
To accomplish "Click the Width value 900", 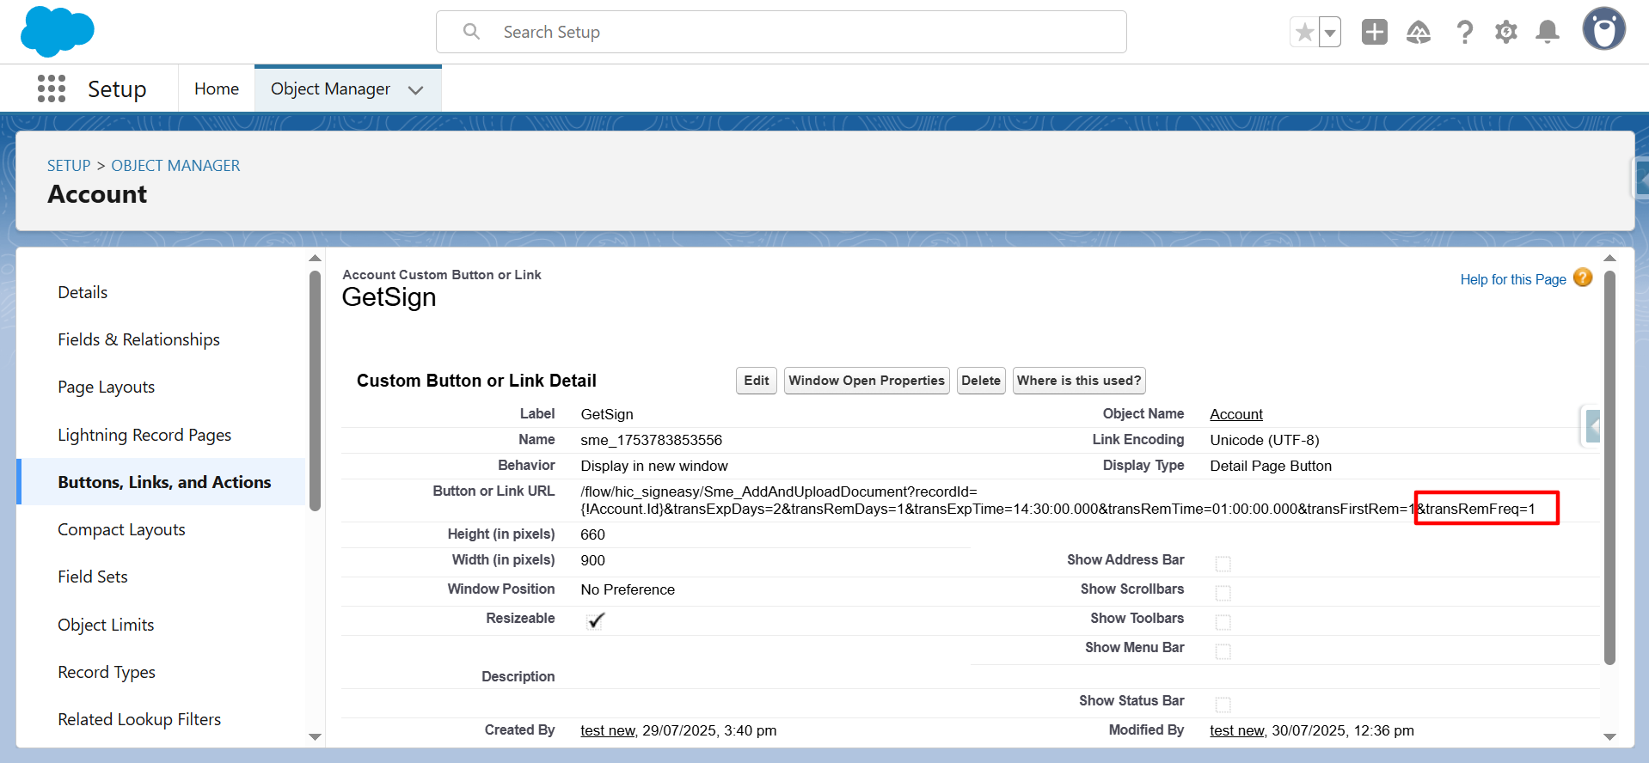I will (x=592, y=560).
